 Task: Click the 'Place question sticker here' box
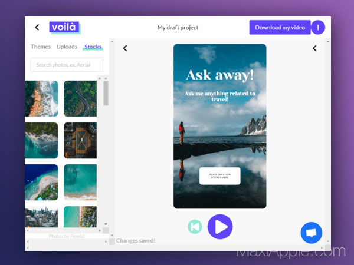pos(220,176)
